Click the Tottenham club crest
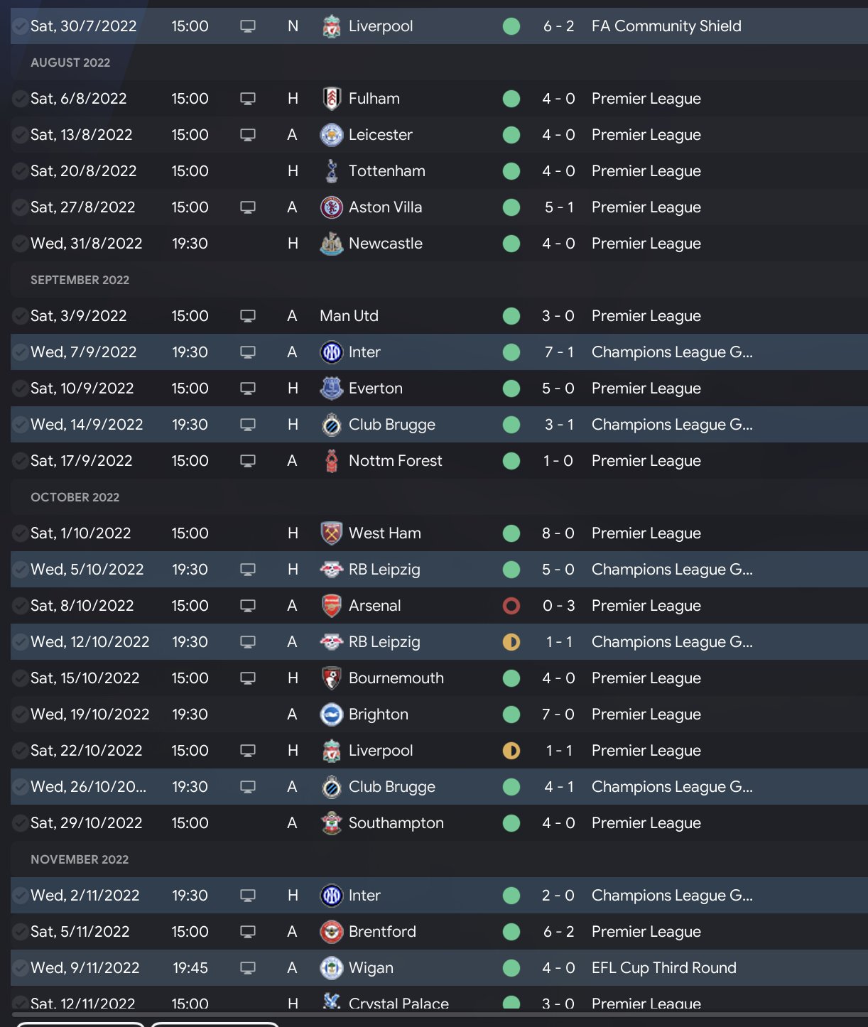Screen dimensions: 868x1027 click(x=331, y=171)
